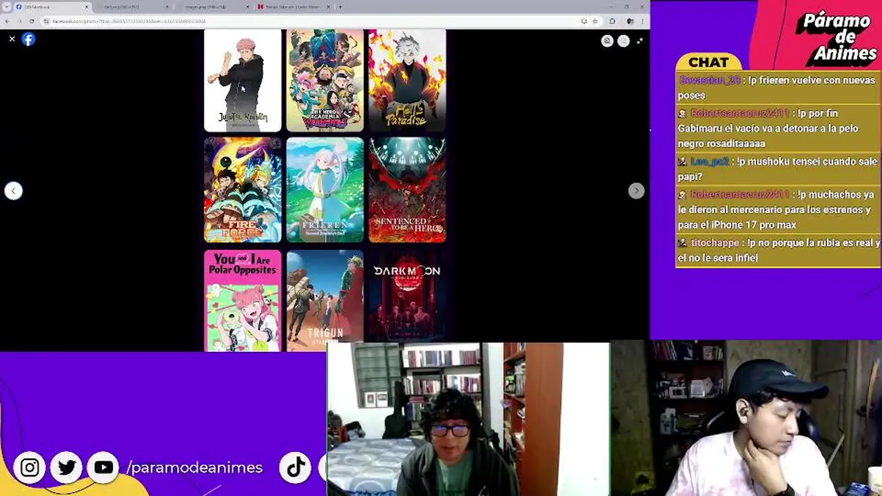The image size is (882, 496).
Task: Open the browser extensions icon
Action: [x=612, y=21]
